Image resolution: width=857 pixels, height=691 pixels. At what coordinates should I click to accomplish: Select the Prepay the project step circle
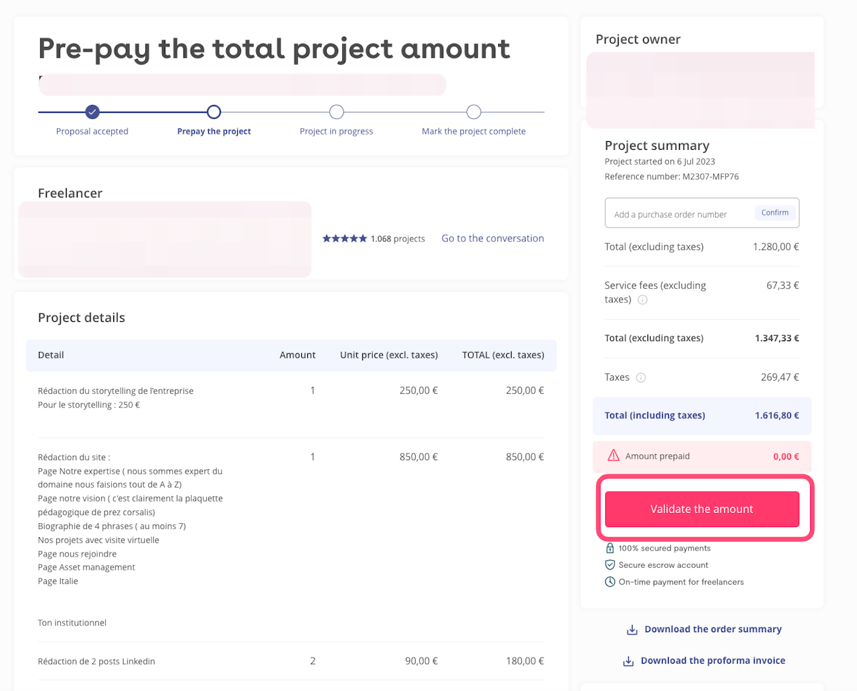pyautogui.click(x=214, y=112)
